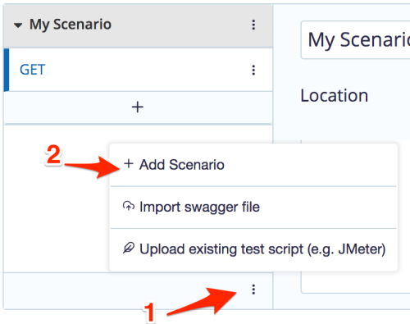Open the GET request three-dot menu
Viewport: 410px width, 324px height.
click(253, 71)
